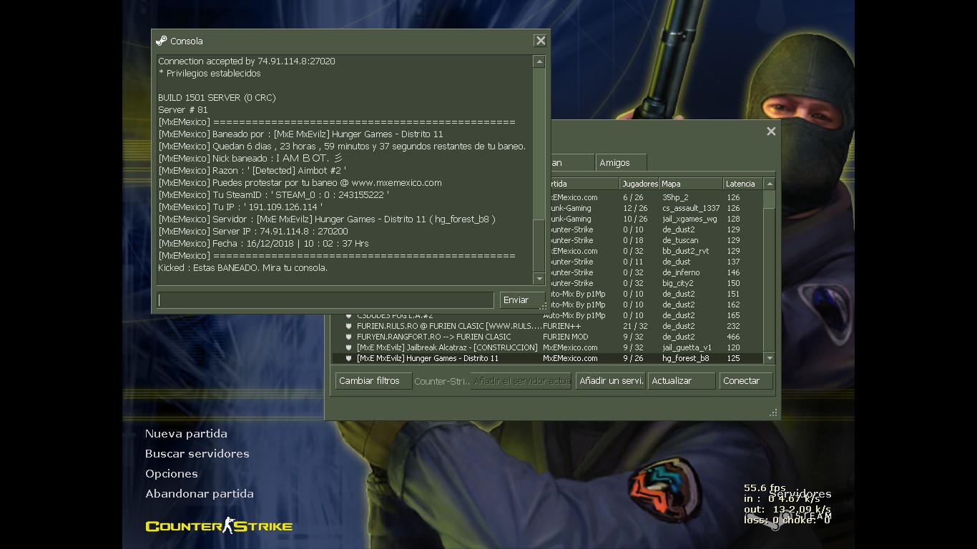Click the server list scrollbar down arrow

point(770,358)
